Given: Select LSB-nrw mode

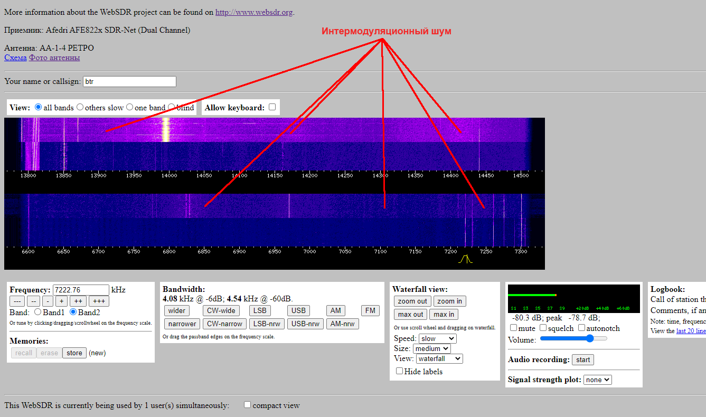Looking at the screenshot, I should click(267, 324).
